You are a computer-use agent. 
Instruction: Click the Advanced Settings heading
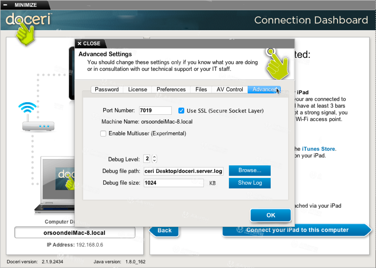click(x=105, y=54)
